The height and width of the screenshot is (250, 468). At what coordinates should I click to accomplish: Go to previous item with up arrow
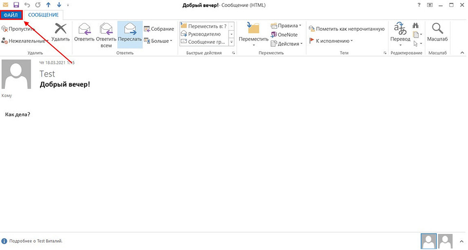pos(48,5)
